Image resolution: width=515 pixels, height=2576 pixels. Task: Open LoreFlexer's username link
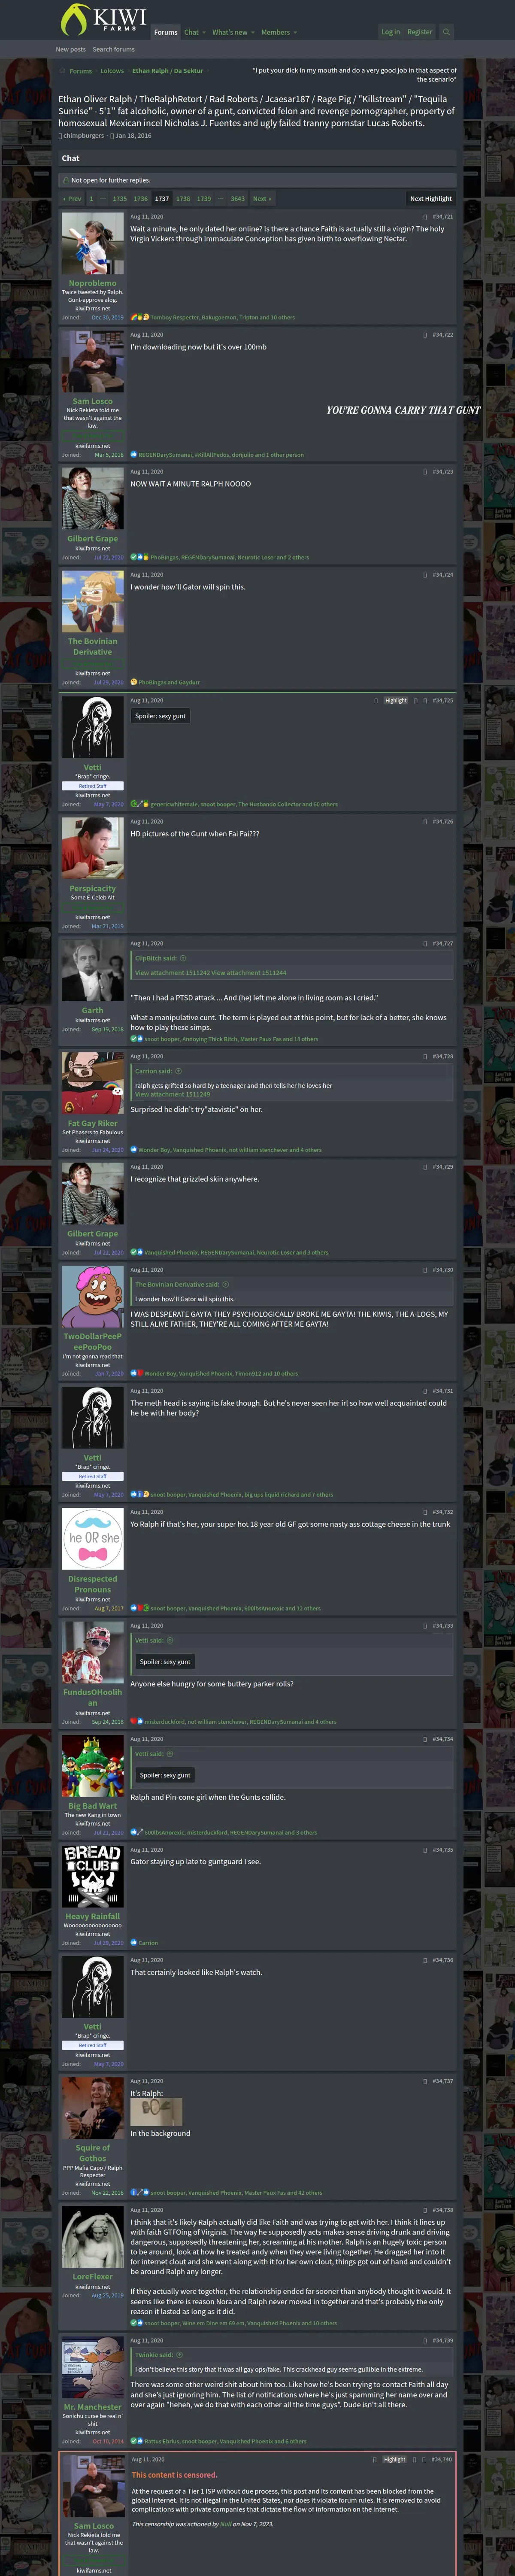[x=93, y=2276]
